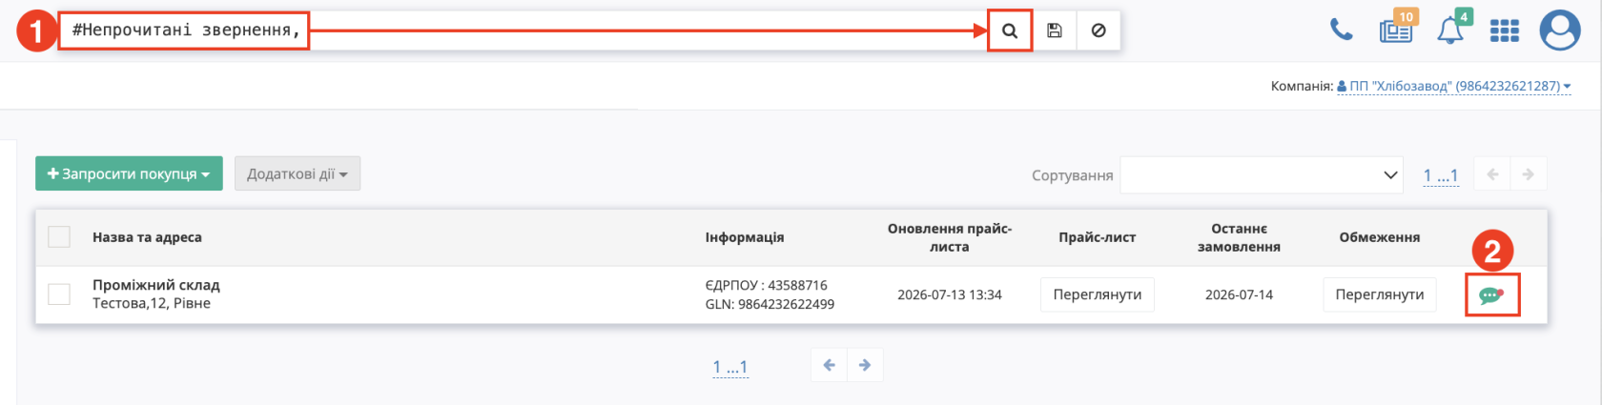Click the Прайс-лист column header
Screen dimensions: 1602x405
point(1098,237)
